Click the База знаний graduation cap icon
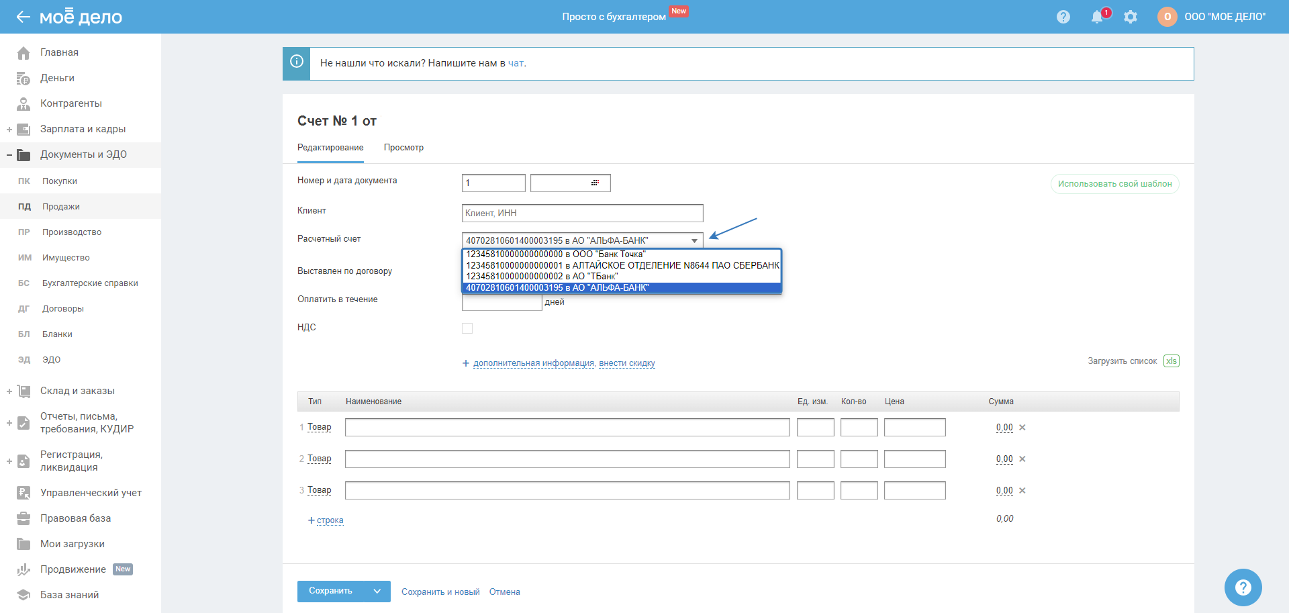The image size is (1289, 613). (x=23, y=595)
